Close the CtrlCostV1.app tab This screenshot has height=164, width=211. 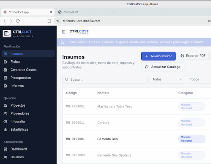(51, 12)
